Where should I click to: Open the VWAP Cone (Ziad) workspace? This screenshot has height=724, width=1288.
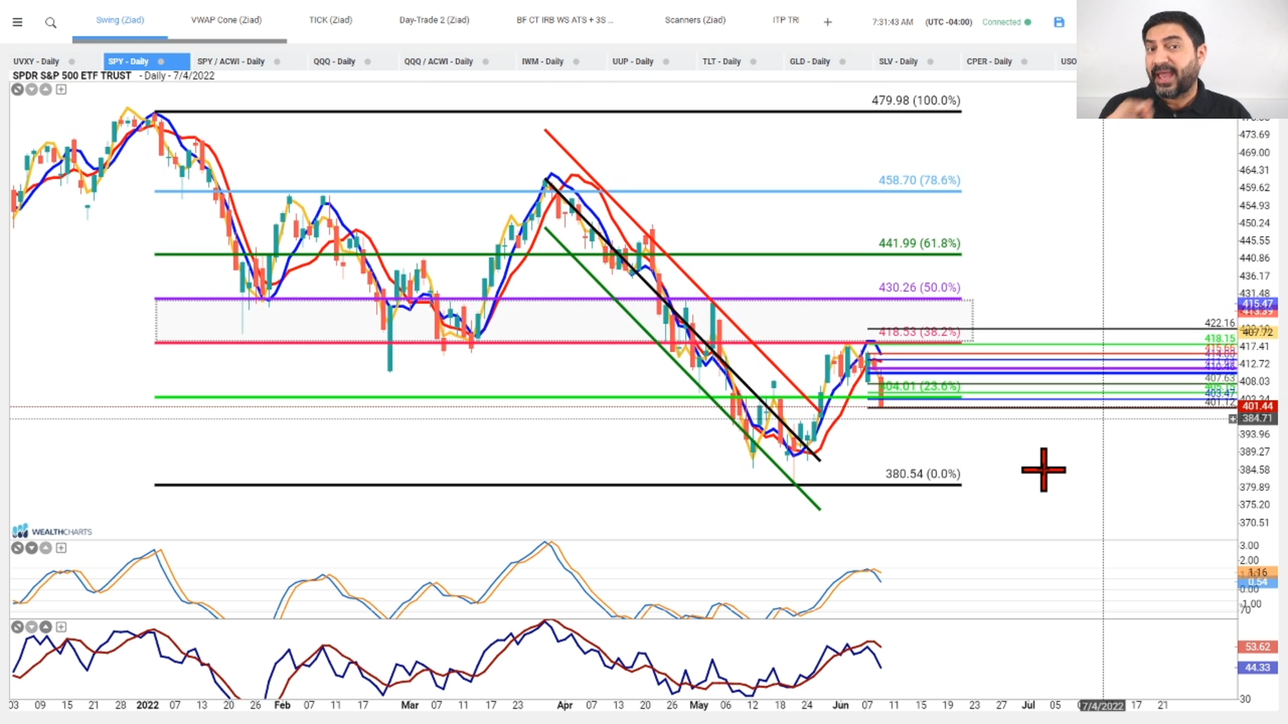[x=226, y=20]
